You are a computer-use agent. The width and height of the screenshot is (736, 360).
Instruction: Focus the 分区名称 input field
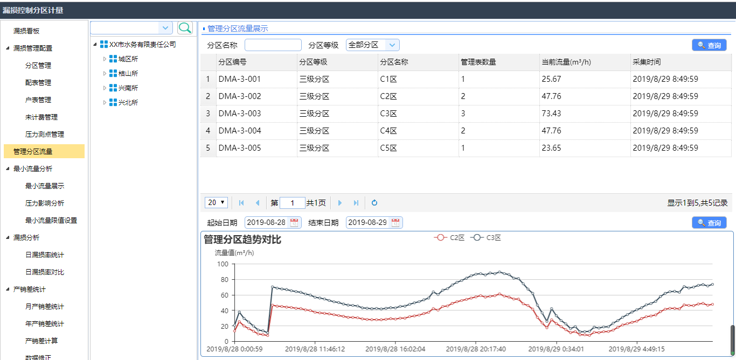coord(273,45)
